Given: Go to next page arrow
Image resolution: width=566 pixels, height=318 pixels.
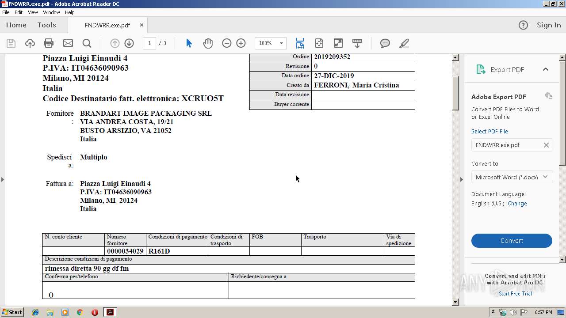Looking at the screenshot, I should click(x=129, y=43).
